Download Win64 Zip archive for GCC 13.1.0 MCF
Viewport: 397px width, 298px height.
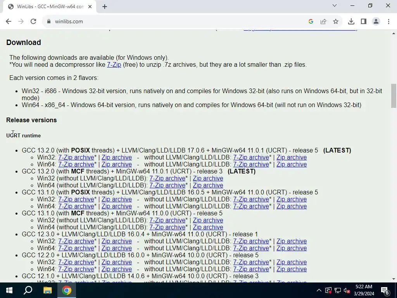208,227
